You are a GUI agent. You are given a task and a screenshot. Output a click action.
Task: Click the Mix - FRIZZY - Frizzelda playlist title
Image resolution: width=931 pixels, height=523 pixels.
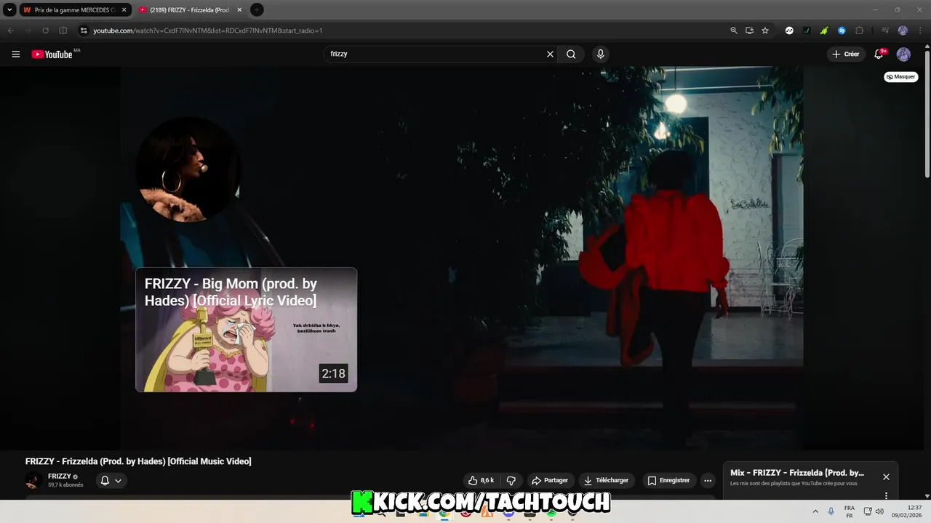[797, 473]
